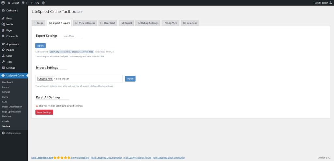
Task: Select the [2] Import / Export tab
Action: pyautogui.click(x=59, y=23)
